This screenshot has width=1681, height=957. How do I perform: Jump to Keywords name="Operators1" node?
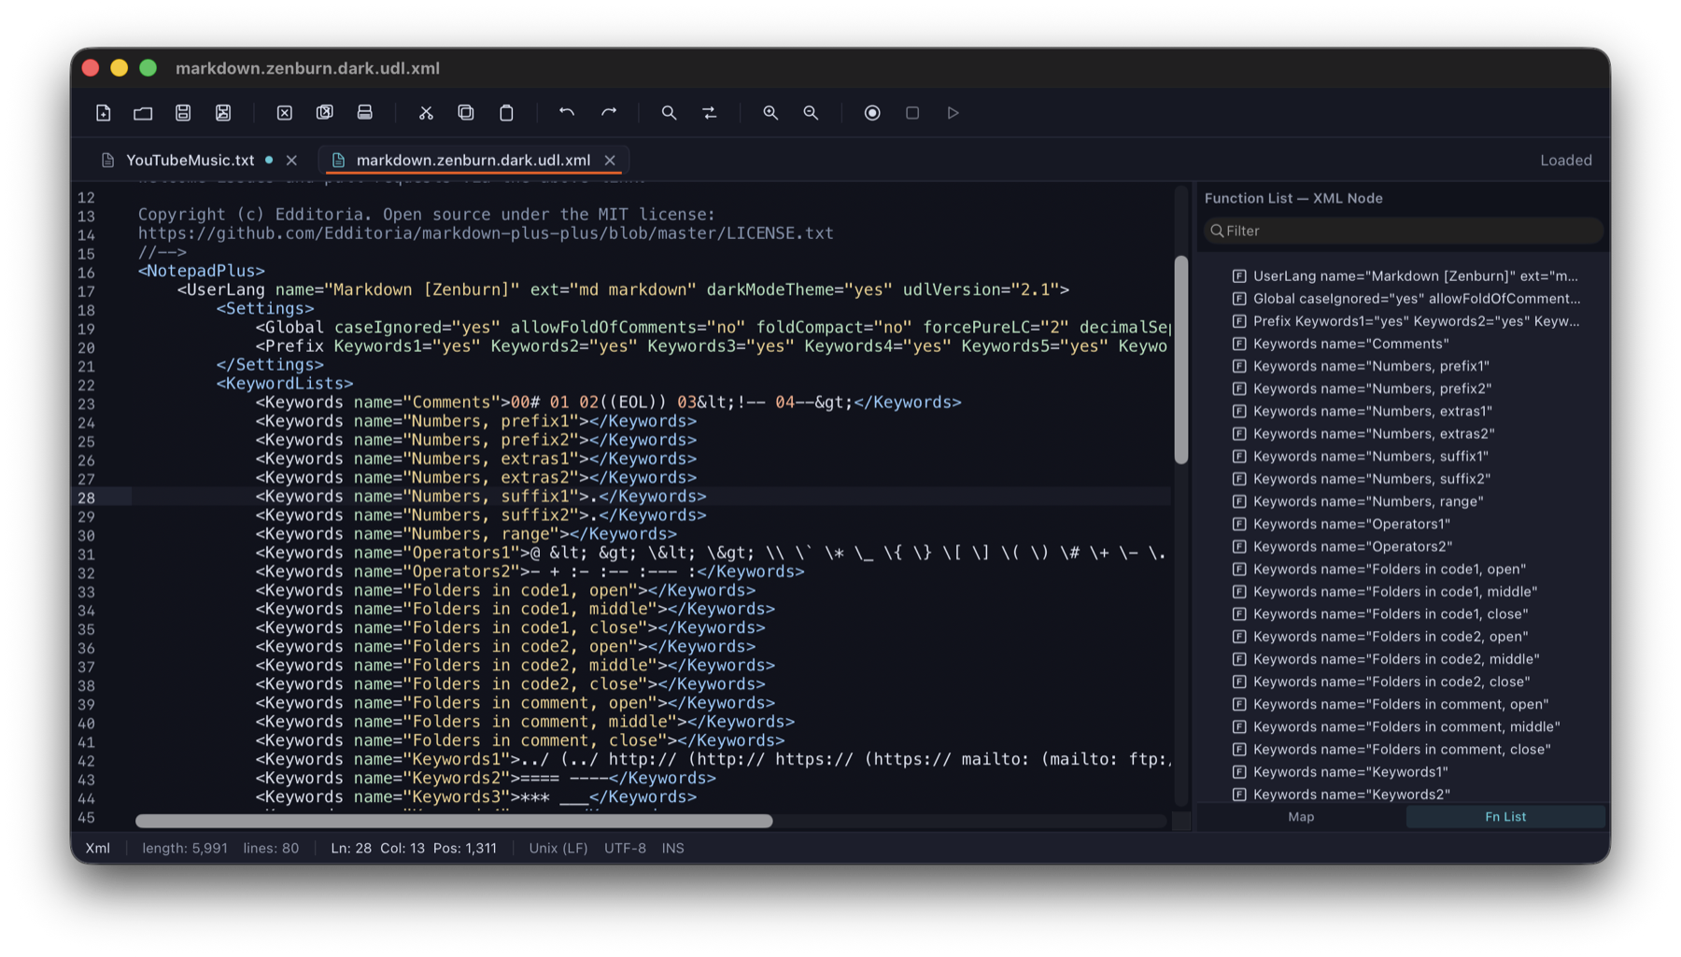[x=1351, y=524]
